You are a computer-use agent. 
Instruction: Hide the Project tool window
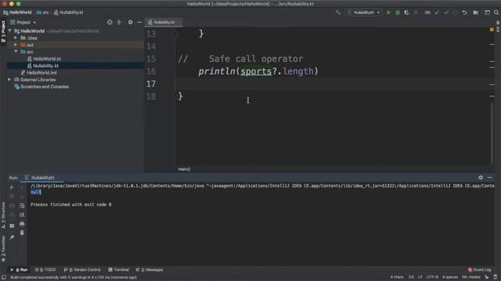click(139, 23)
